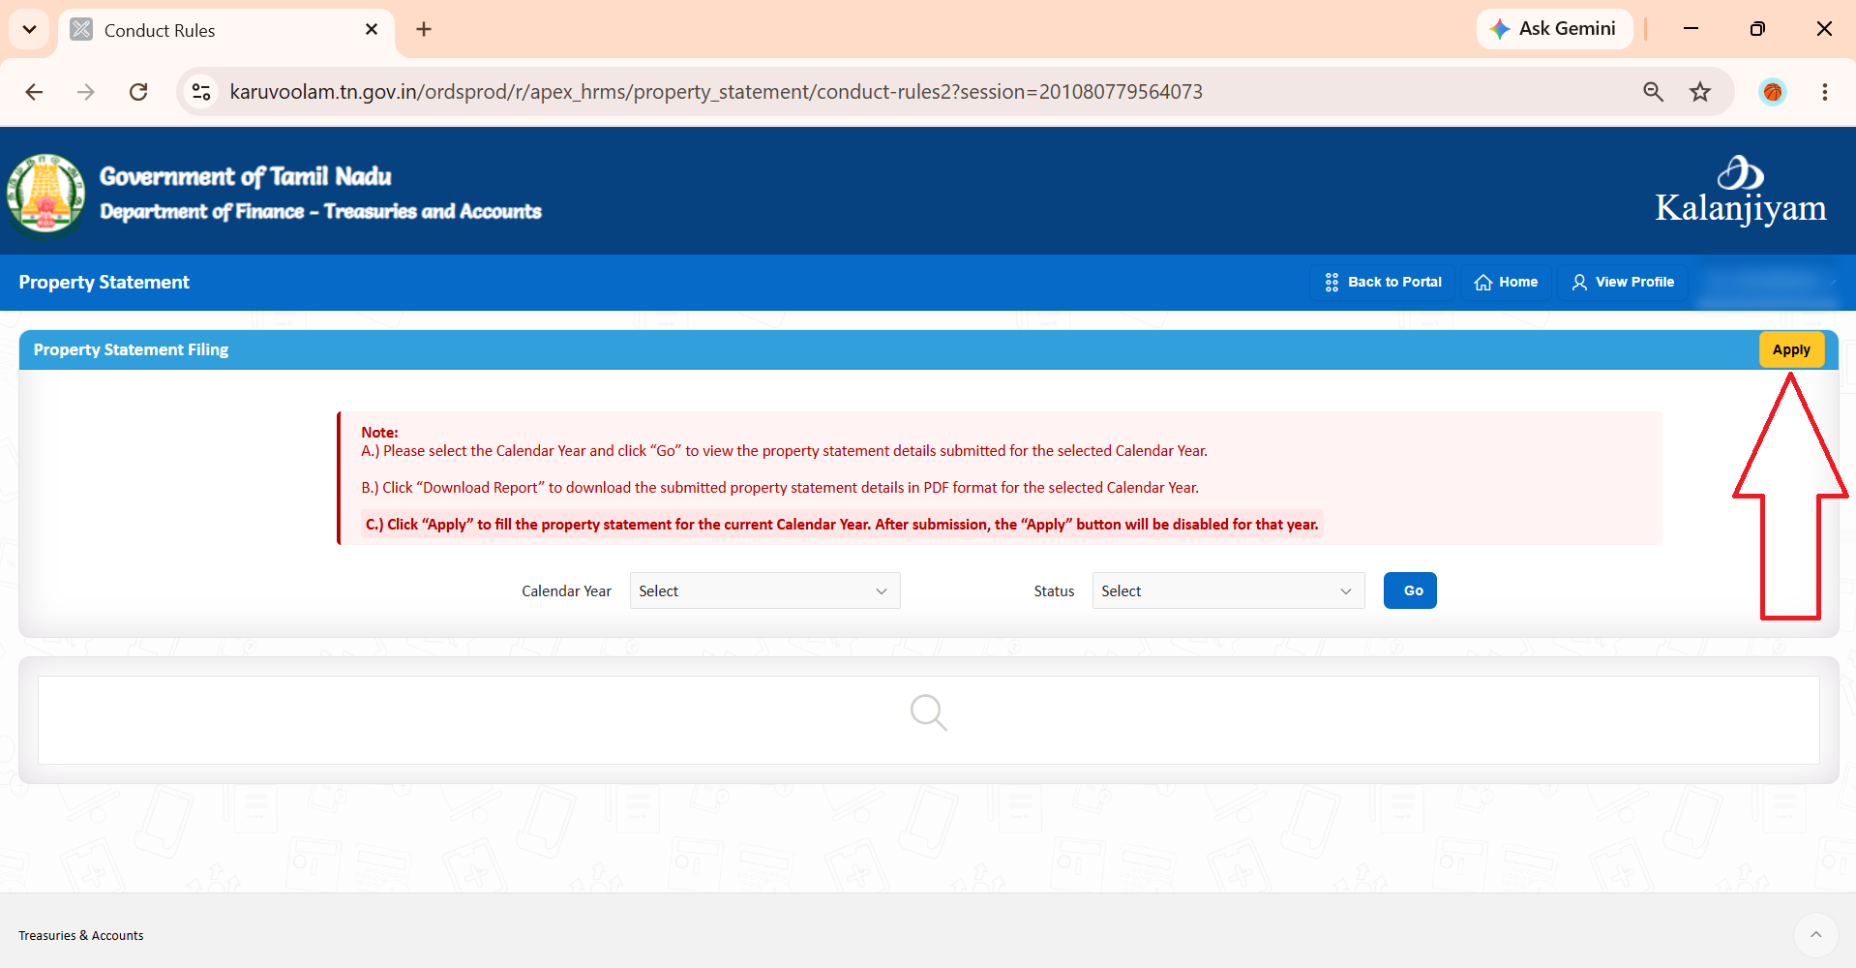Open View Profile
Viewport: 1856px width, 968px height.
click(1623, 282)
